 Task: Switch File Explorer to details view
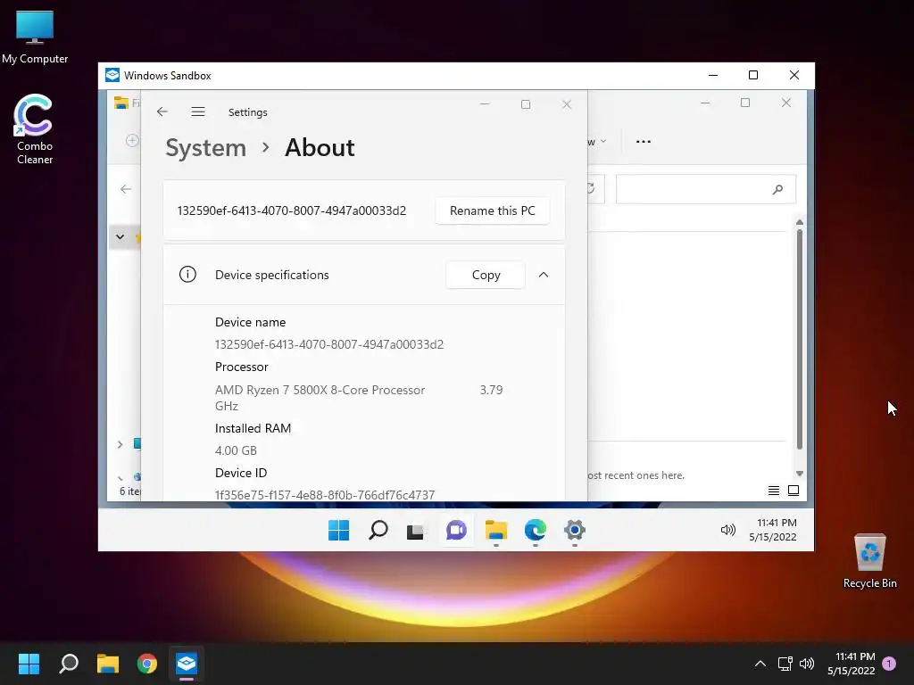774,491
